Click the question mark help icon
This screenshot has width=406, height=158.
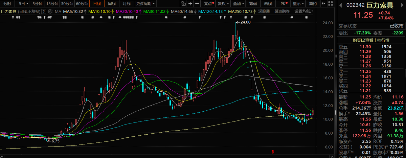pos(44,11)
